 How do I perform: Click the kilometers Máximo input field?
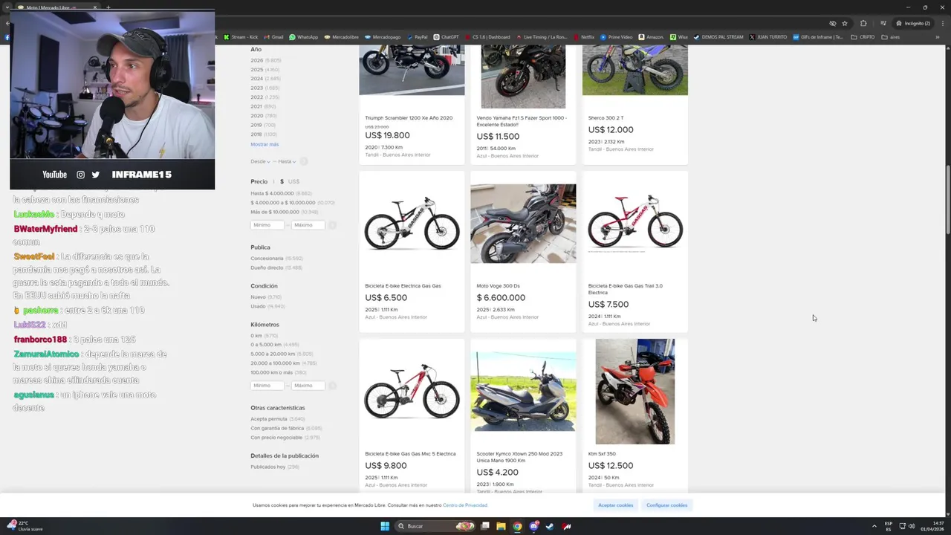tap(308, 385)
